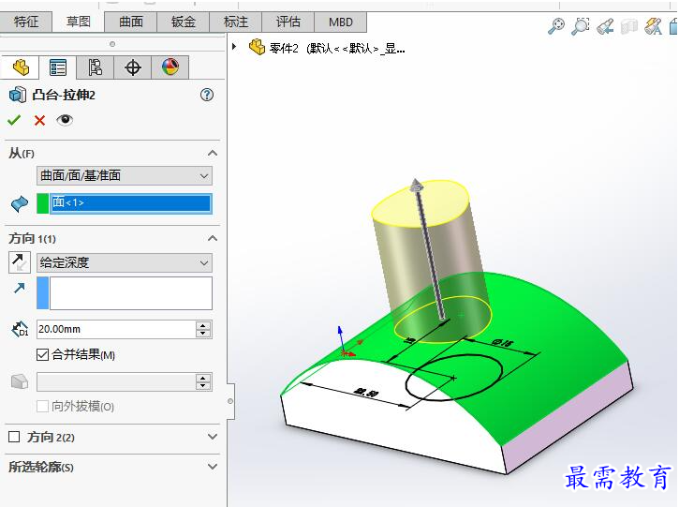Decrease depth with spinner down arrow
Image resolution: width=679 pixels, height=507 pixels.
click(203, 334)
